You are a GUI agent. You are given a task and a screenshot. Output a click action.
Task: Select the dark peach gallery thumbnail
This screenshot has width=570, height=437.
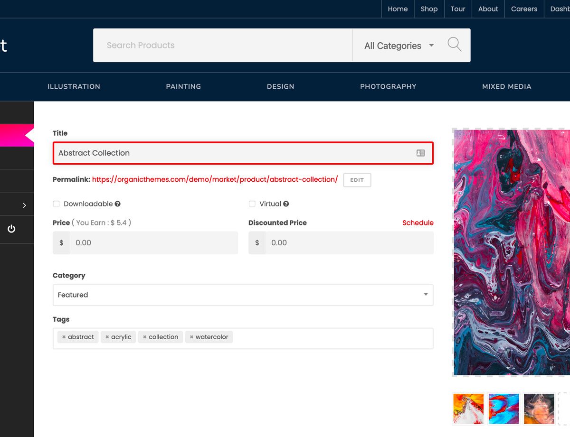click(539, 409)
